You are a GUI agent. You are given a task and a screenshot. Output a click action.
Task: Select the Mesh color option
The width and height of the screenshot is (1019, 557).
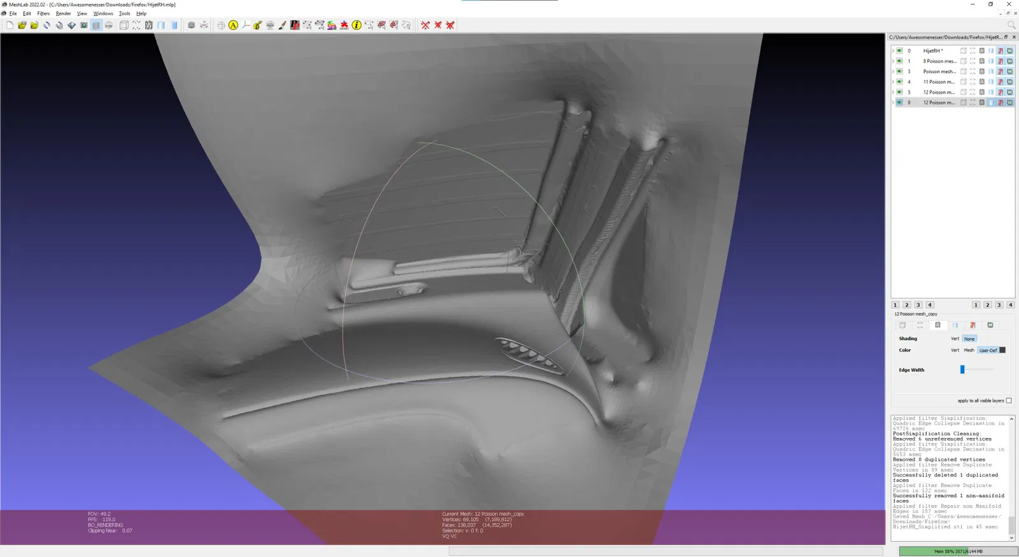(x=969, y=350)
